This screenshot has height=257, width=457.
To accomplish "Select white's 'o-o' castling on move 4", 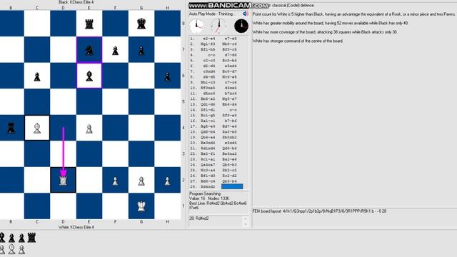I will (211, 55).
